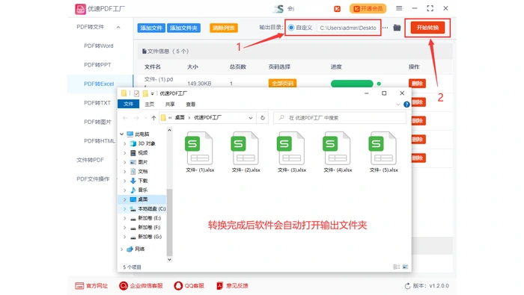Select PDF转Excel in sidebar

[99, 84]
